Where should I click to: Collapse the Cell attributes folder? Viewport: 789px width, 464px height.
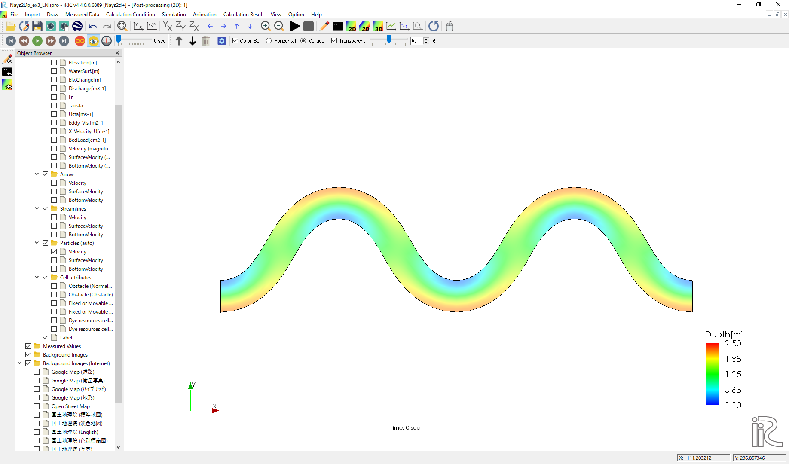tap(37, 278)
